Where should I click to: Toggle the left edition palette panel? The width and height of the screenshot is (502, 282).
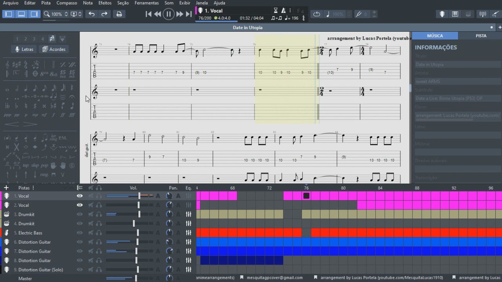point(9,14)
